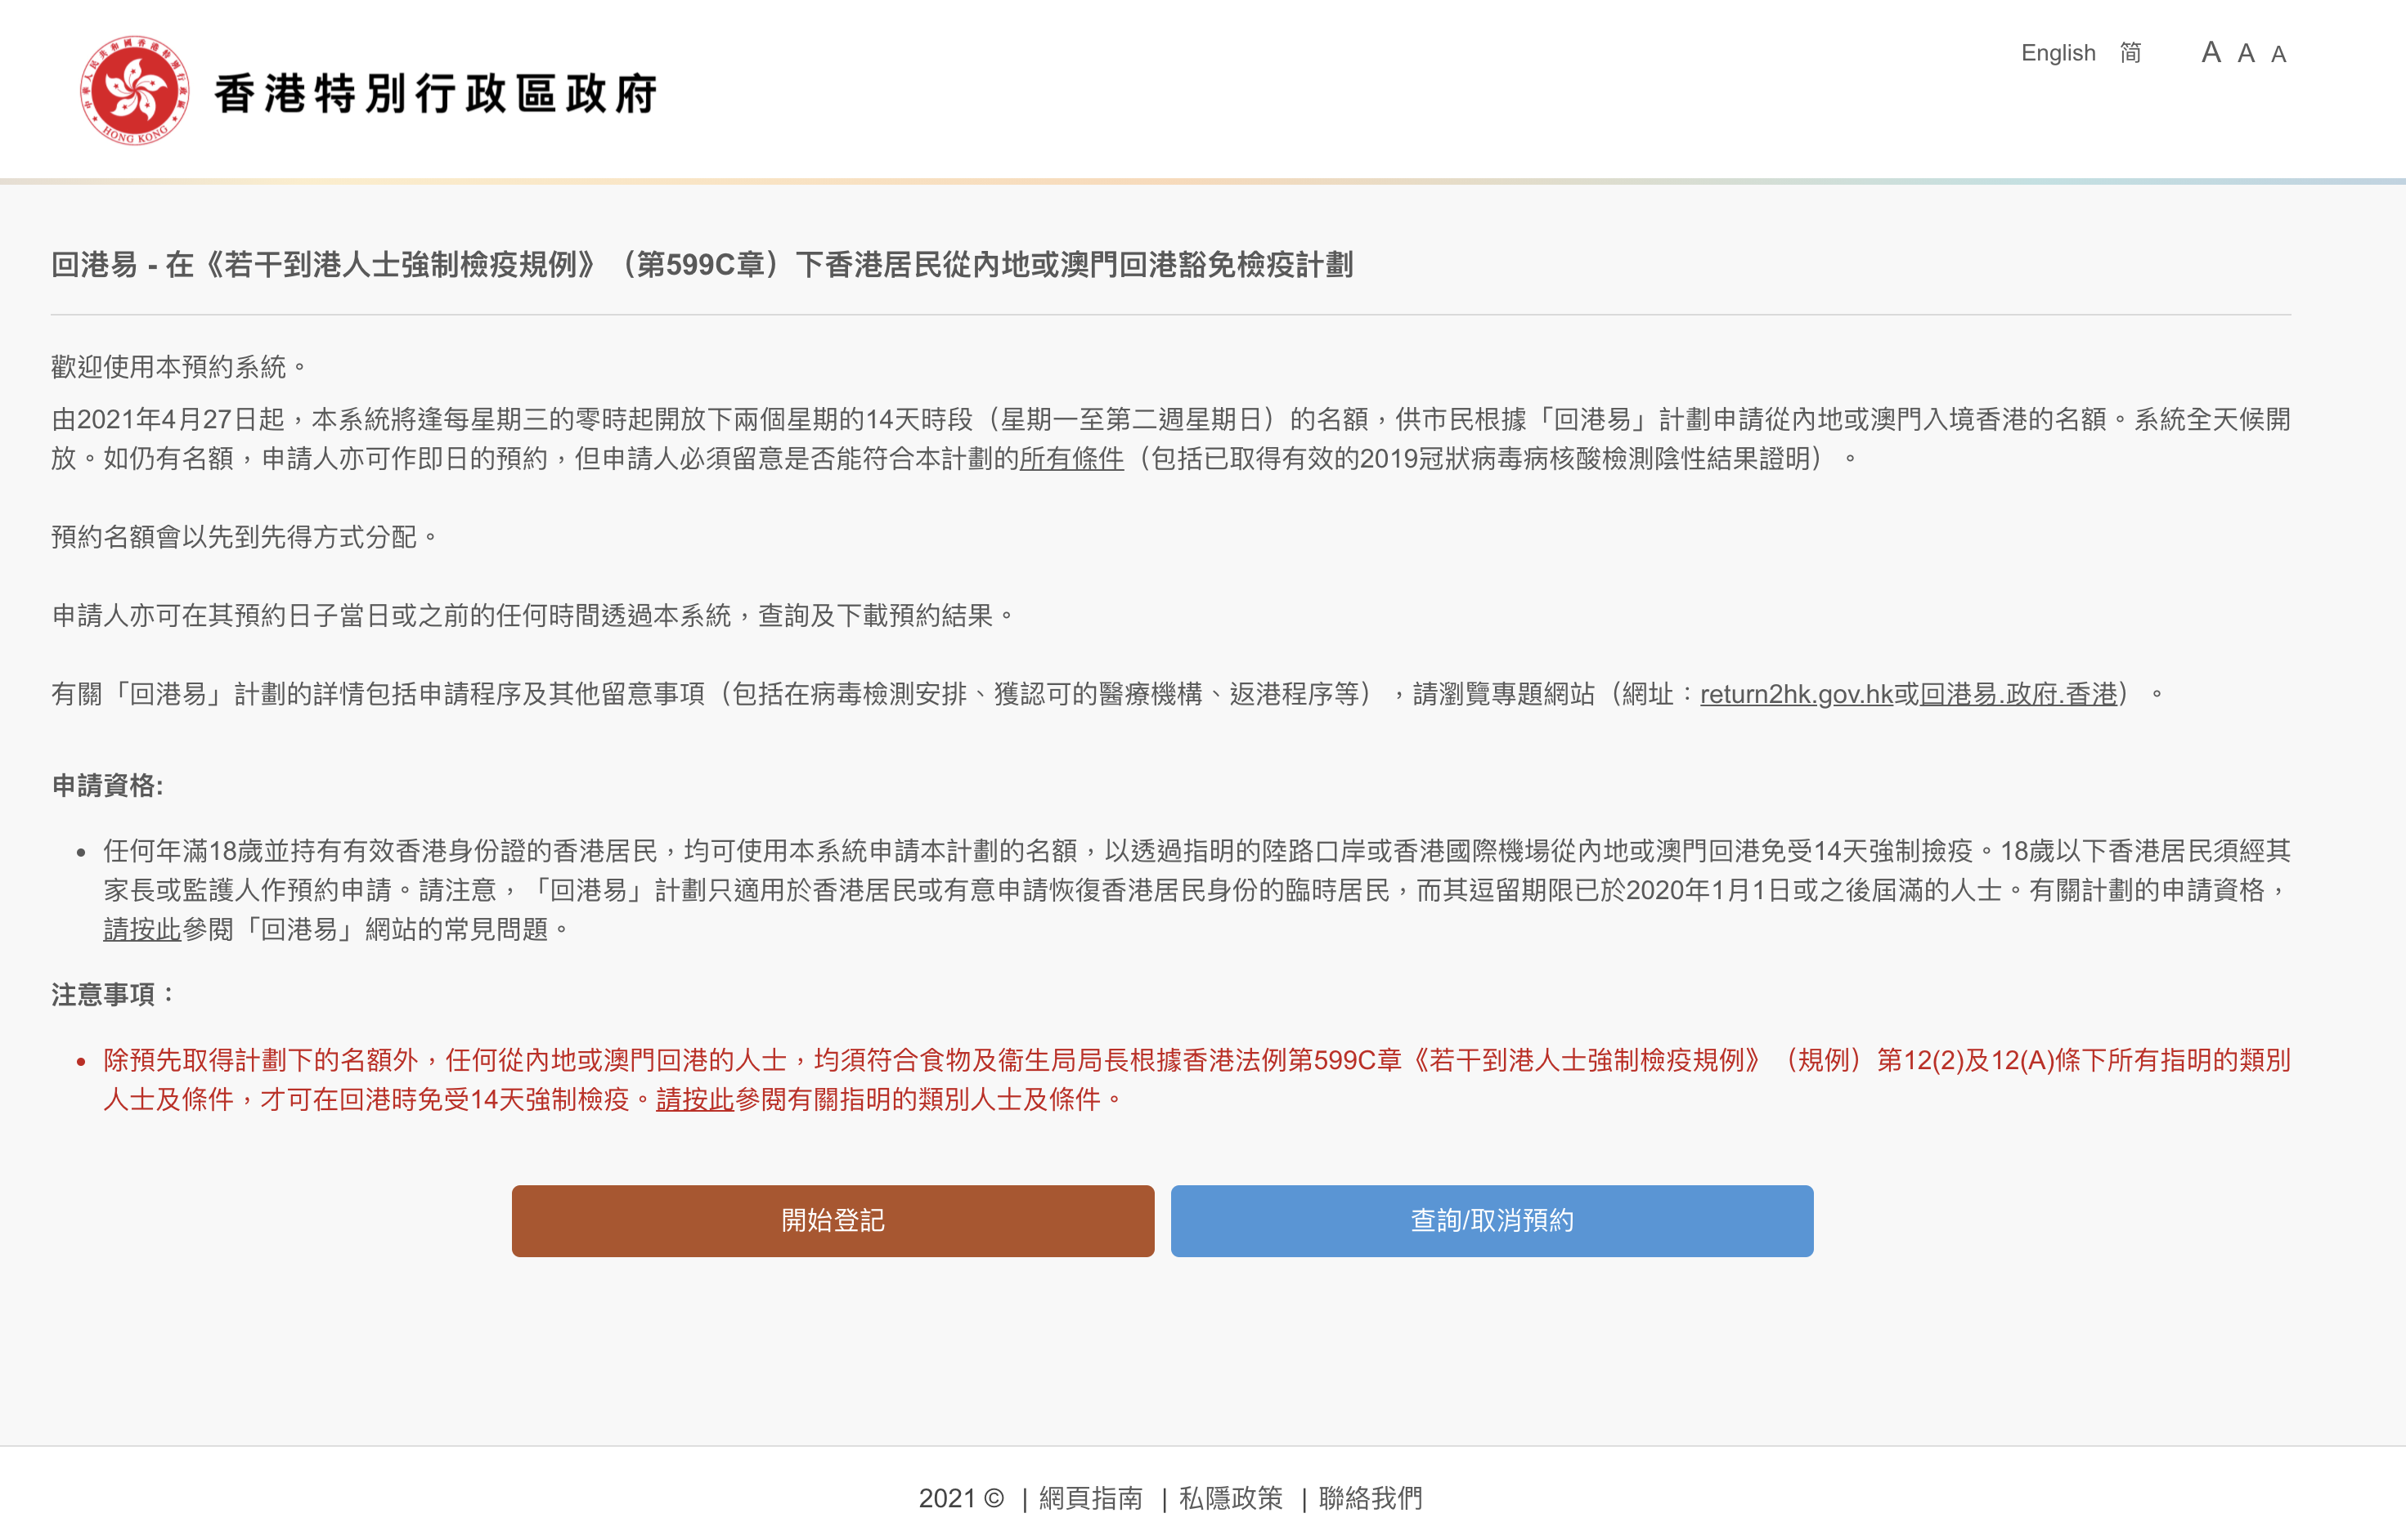The width and height of the screenshot is (2406, 1540).
Task: Click the 回港易 page heading text
Action: pos(702,265)
